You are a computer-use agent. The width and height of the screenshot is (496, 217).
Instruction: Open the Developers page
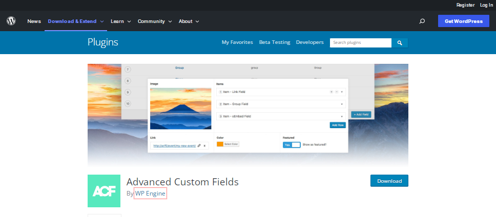tap(309, 42)
